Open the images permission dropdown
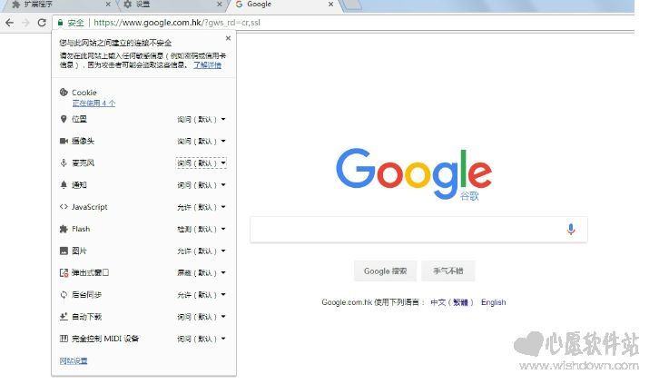Screen dimensions: 659x384 (x=201, y=251)
